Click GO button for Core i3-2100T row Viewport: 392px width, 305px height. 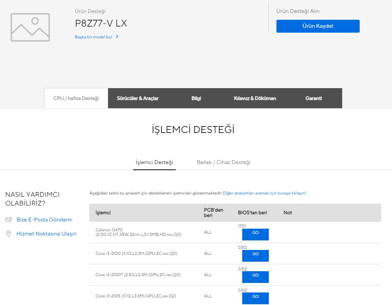(255, 277)
